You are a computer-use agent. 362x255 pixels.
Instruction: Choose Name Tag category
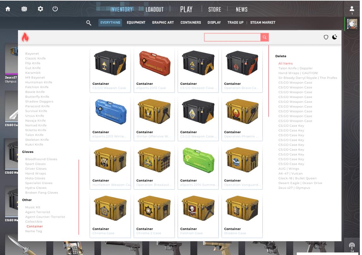coord(33,231)
